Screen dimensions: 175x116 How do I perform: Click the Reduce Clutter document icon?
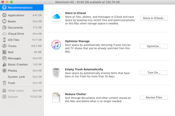(56, 97)
